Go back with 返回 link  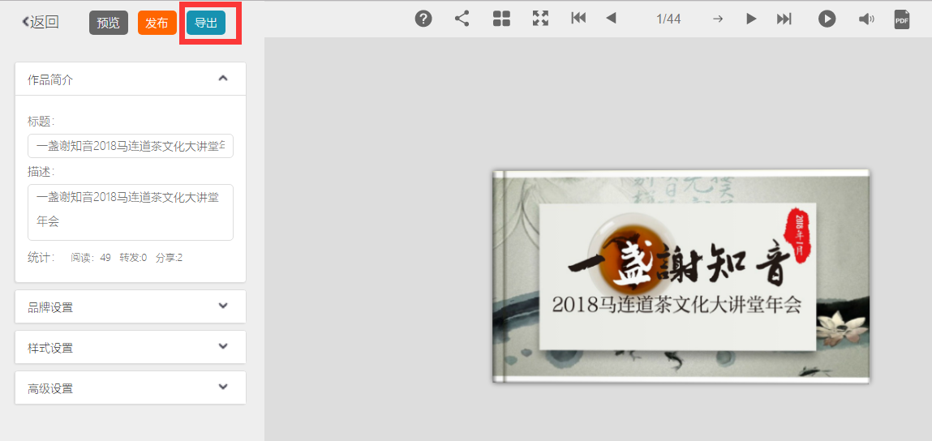coord(41,23)
